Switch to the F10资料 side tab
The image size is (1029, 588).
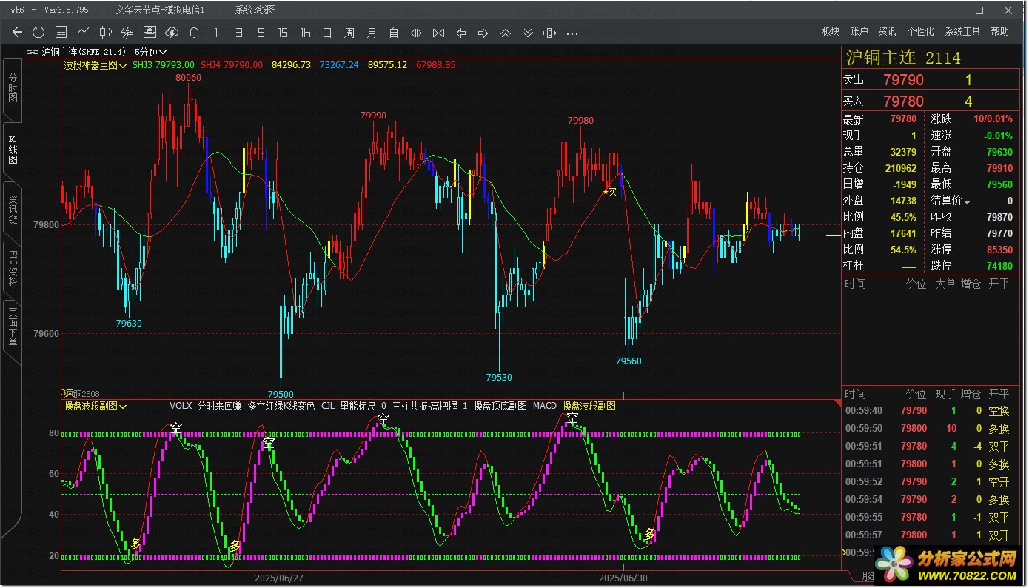pos(13,268)
